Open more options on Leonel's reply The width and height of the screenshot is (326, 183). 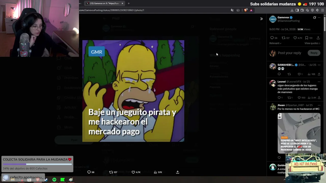[319, 82]
